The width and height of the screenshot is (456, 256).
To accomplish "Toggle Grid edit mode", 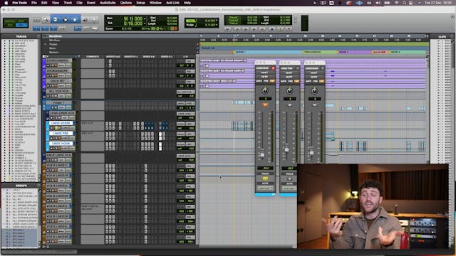I will point(22,25).
